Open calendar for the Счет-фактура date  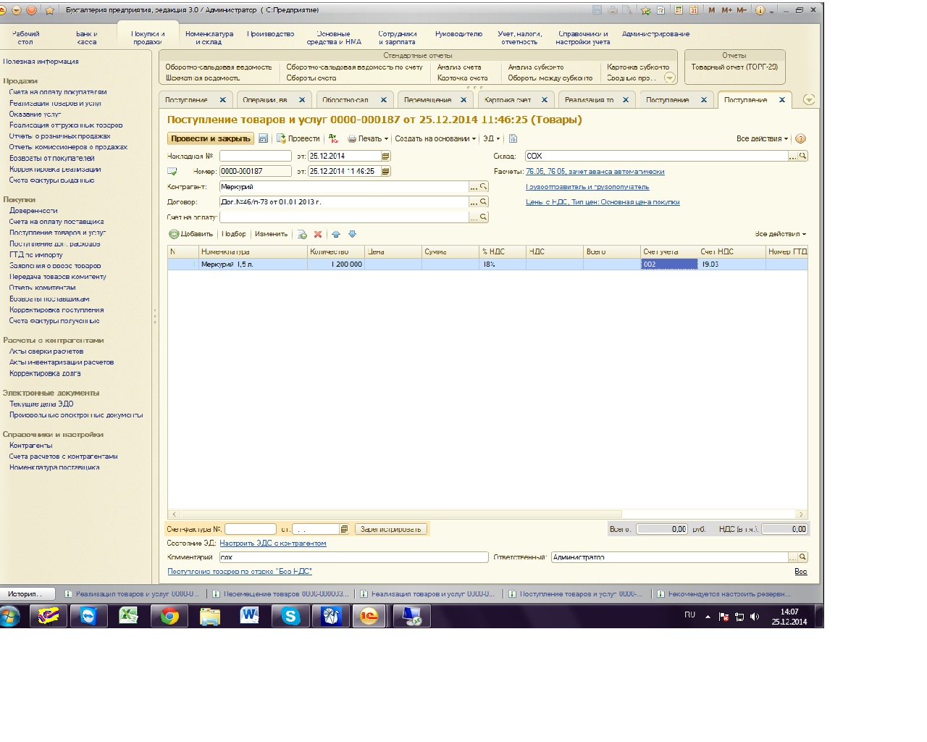click(x=344, y=529)
